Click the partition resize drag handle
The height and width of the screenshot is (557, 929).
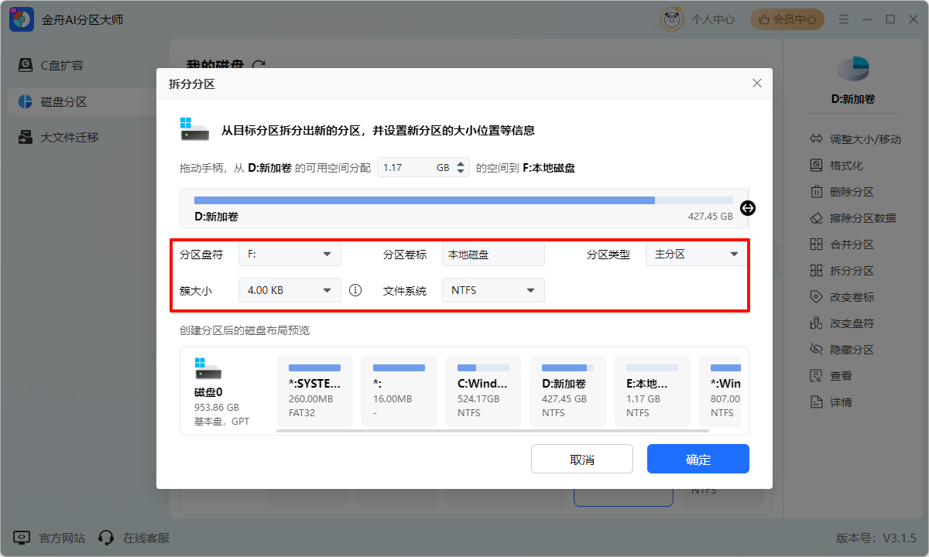coord(747,208)
